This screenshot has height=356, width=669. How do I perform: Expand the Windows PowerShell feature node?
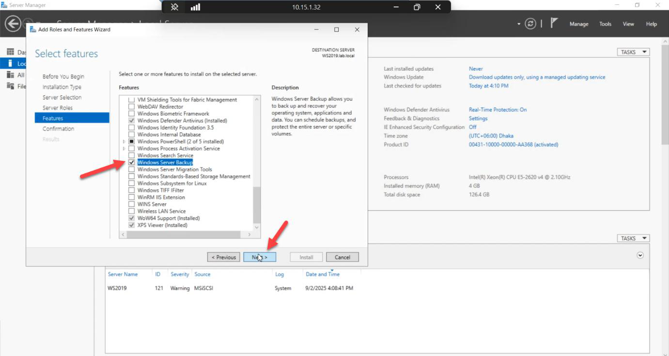click(x=124, y=141)
